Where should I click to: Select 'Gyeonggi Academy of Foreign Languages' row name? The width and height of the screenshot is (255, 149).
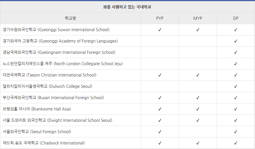60,41
